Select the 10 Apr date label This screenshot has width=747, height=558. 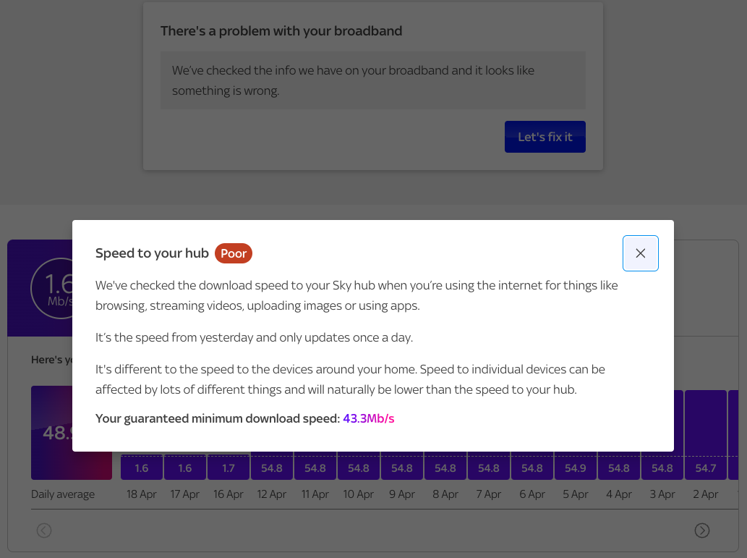pos(358,494)
